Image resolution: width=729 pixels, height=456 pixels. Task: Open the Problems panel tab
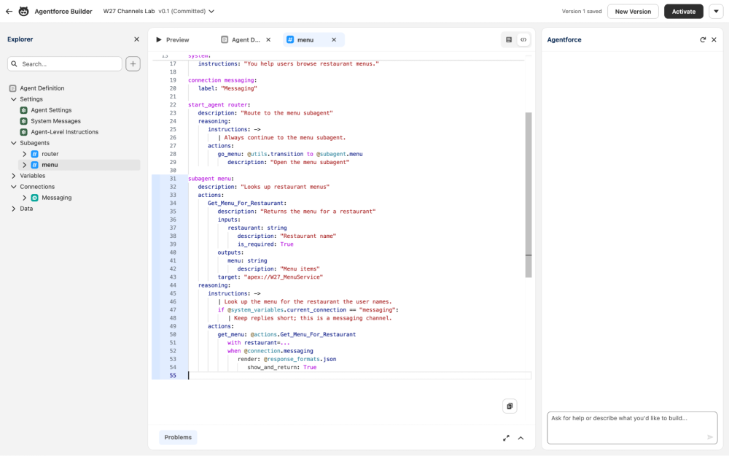coord(178,437)
